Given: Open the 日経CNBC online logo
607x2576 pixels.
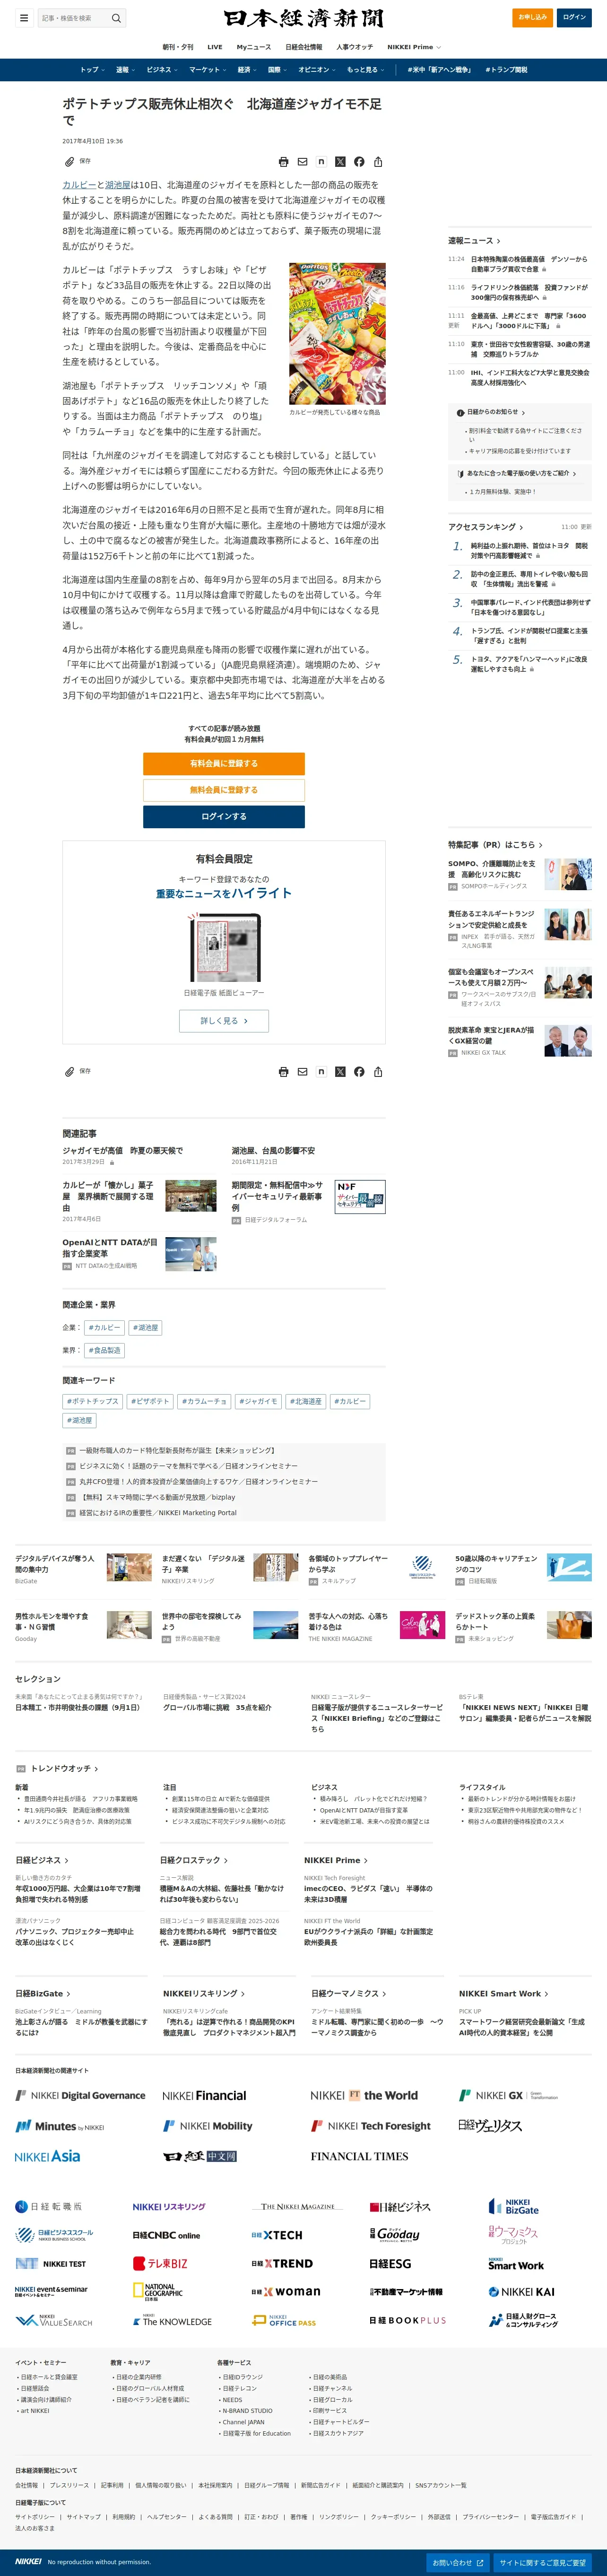Looking at the screenshot, I should coord(166,2235).
